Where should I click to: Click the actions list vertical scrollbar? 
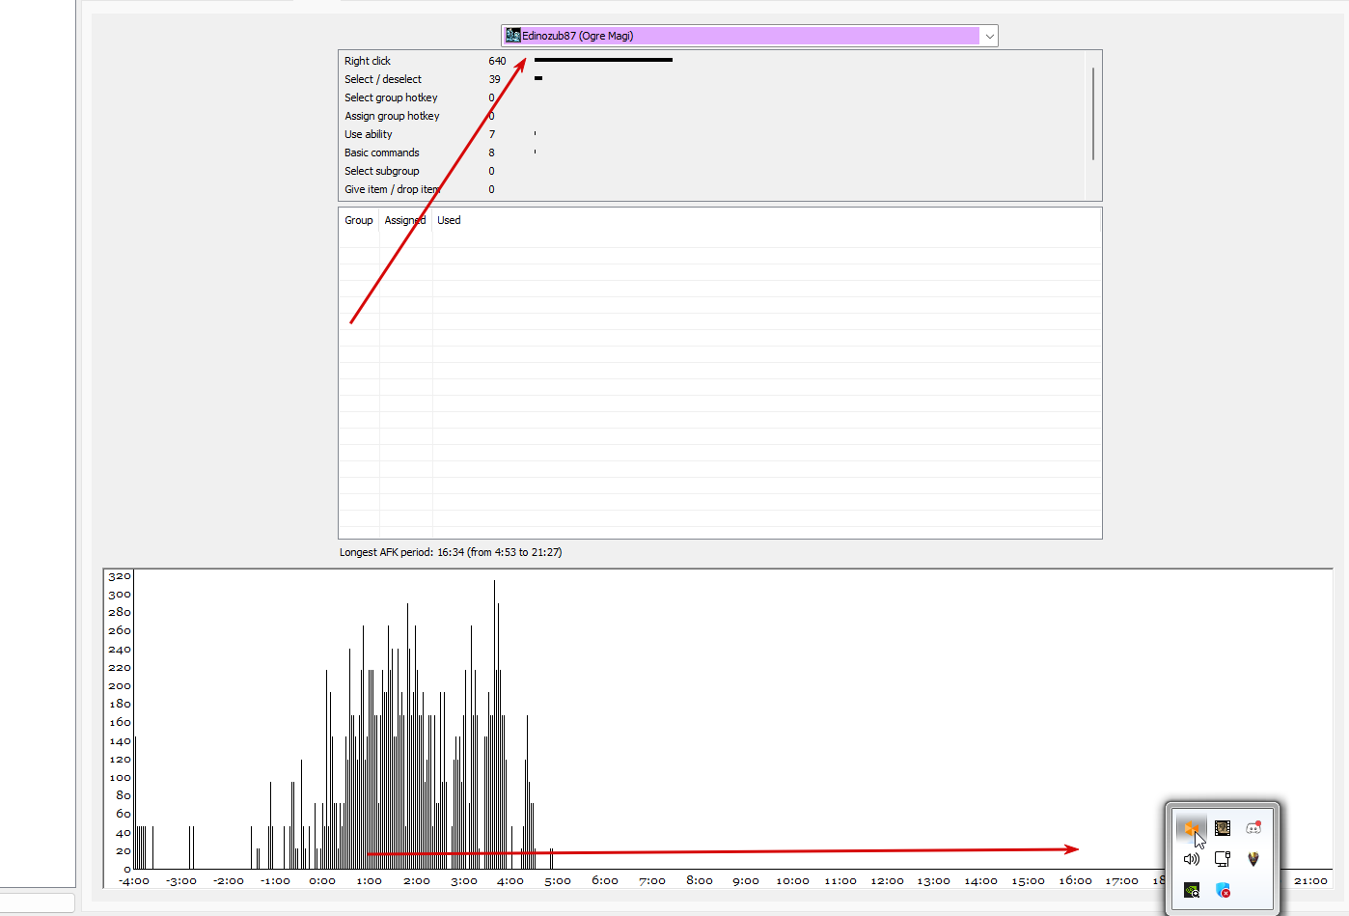[x=1093, y=114]
